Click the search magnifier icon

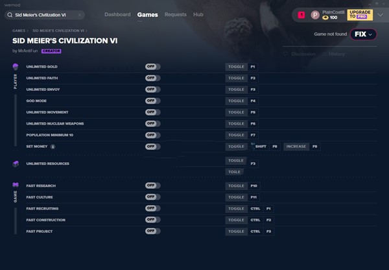pyautogui.click(x=10, y=15)
